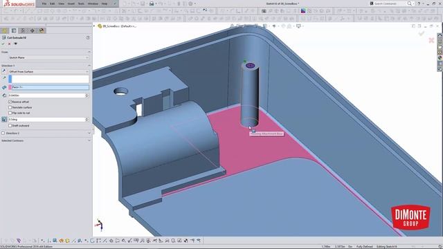Open the Display Style cube icon dropdown
This screenshot has width=443, height=249.
tap(266, 26)
